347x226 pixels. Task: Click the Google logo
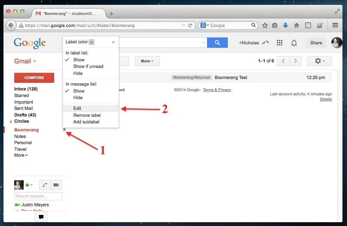point(30,43)
